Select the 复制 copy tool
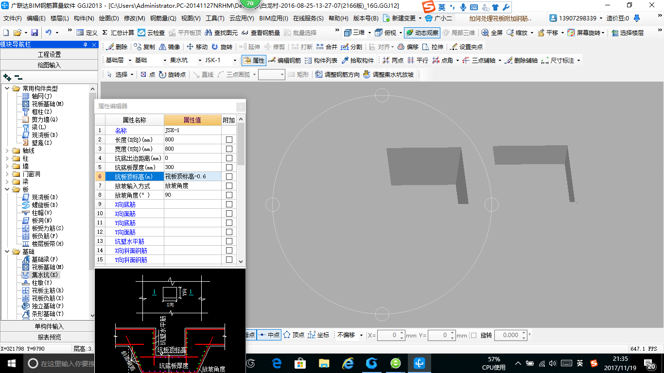 [x=144, y=47]
